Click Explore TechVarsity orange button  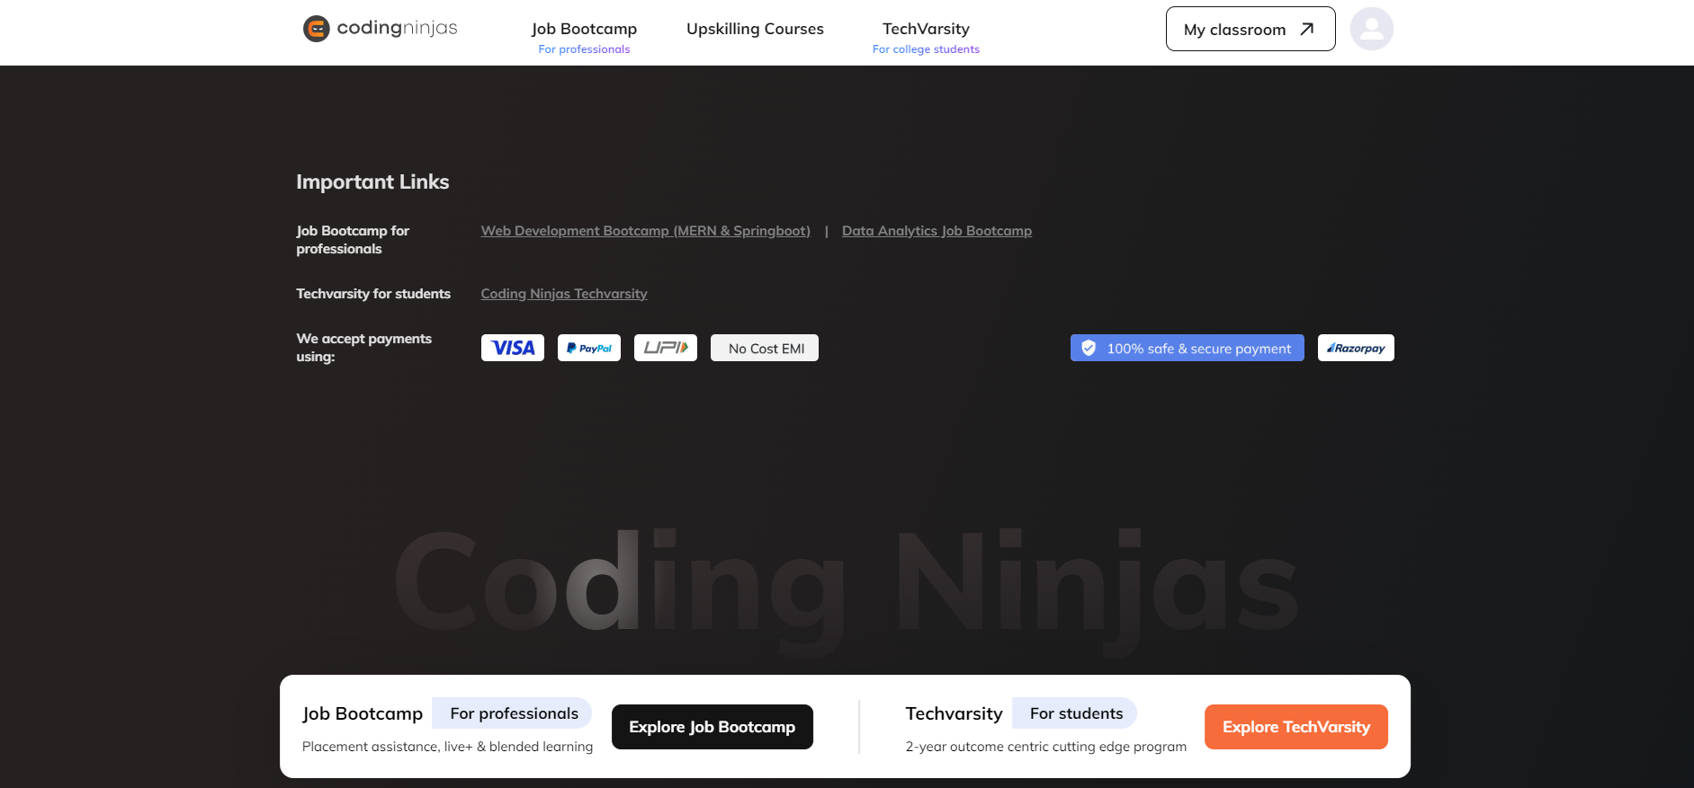[x=1296, y=727]
